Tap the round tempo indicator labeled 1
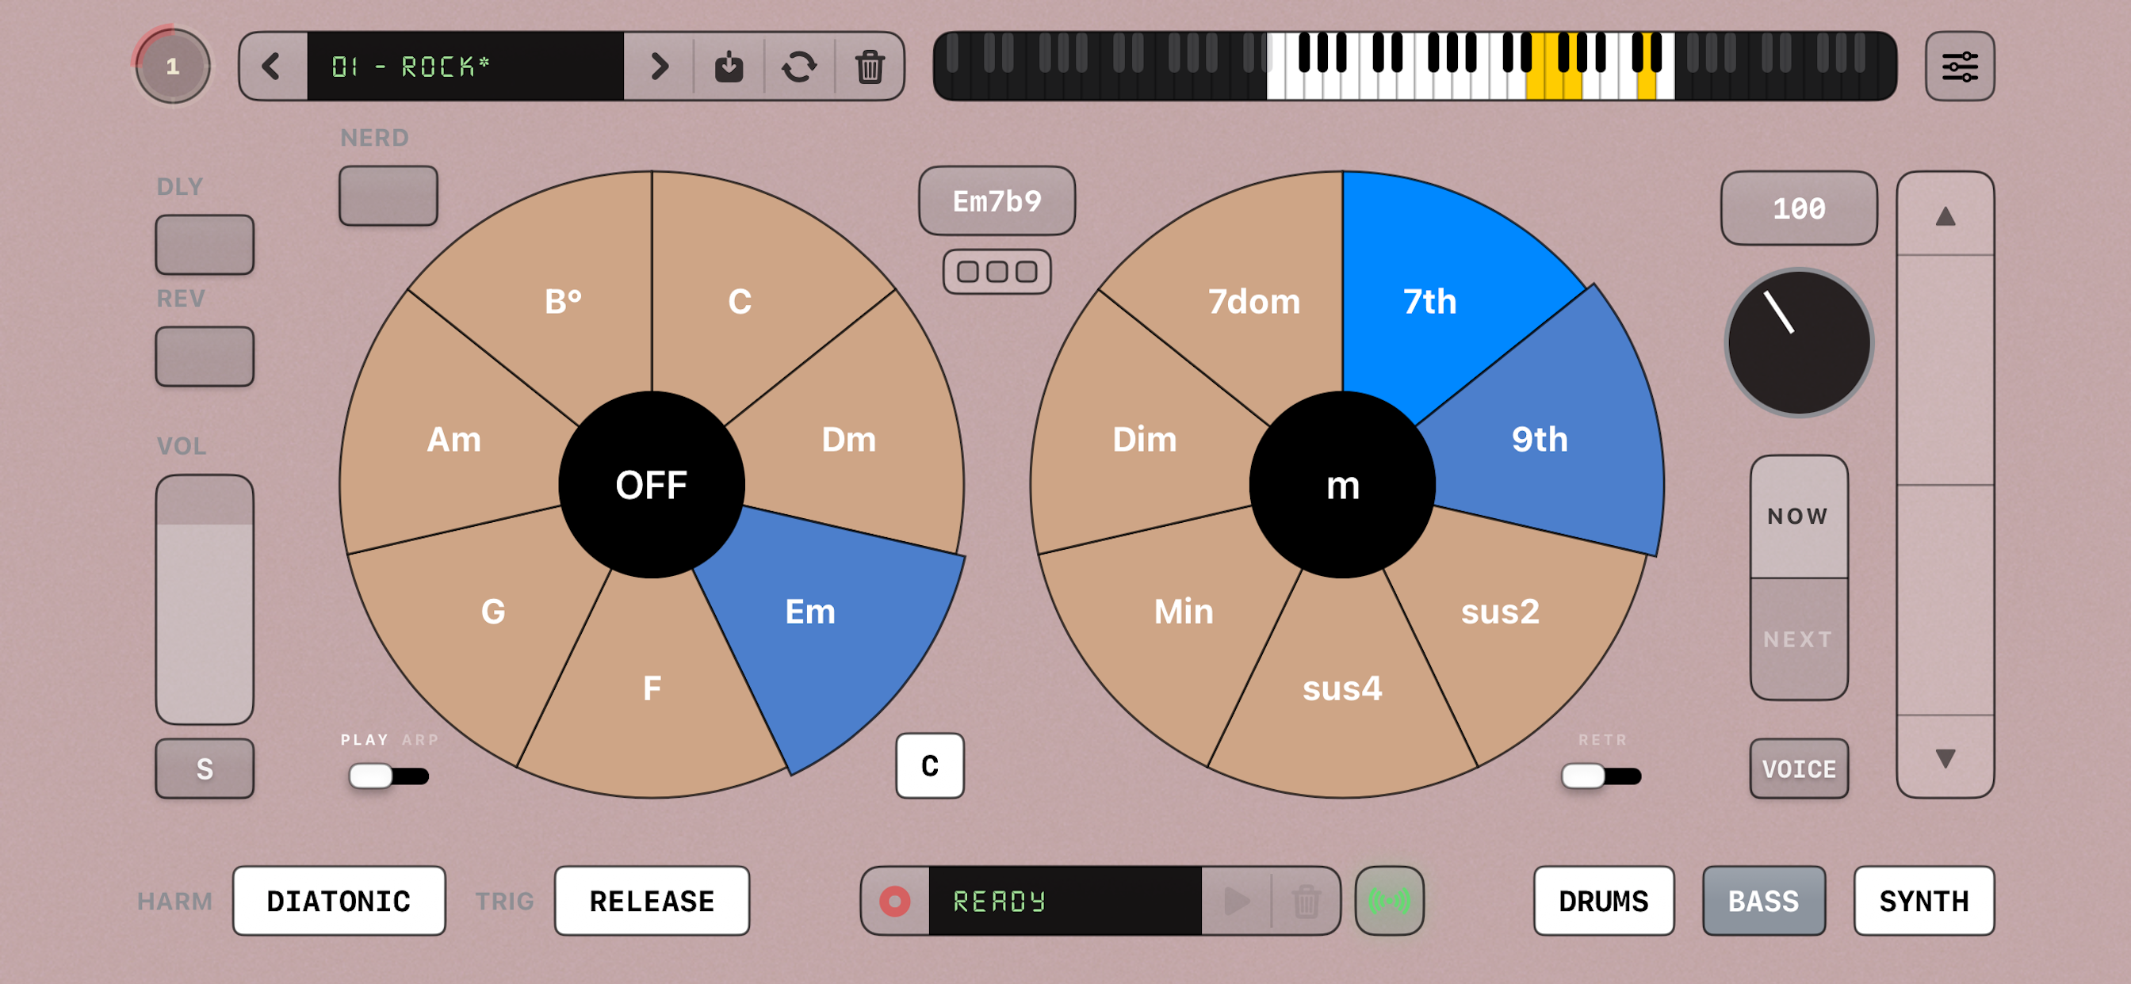This screenshot has width=2131, height=984. pyautogui.click(x=172, y=66)
